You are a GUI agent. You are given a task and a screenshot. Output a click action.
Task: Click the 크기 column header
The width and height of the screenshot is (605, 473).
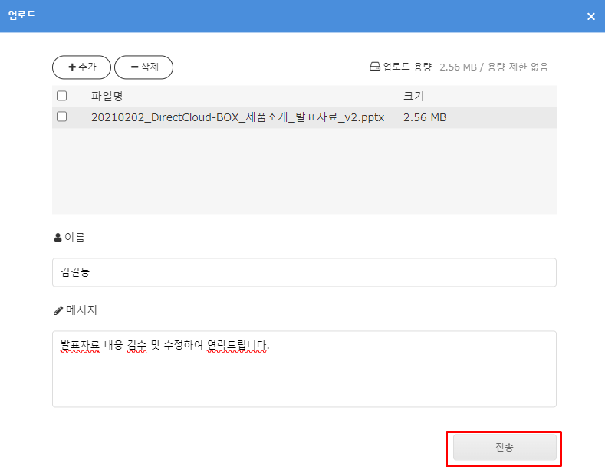tap(413, 96)
